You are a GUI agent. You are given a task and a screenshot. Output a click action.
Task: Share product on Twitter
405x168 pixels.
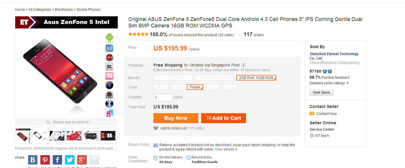(70, 160)
